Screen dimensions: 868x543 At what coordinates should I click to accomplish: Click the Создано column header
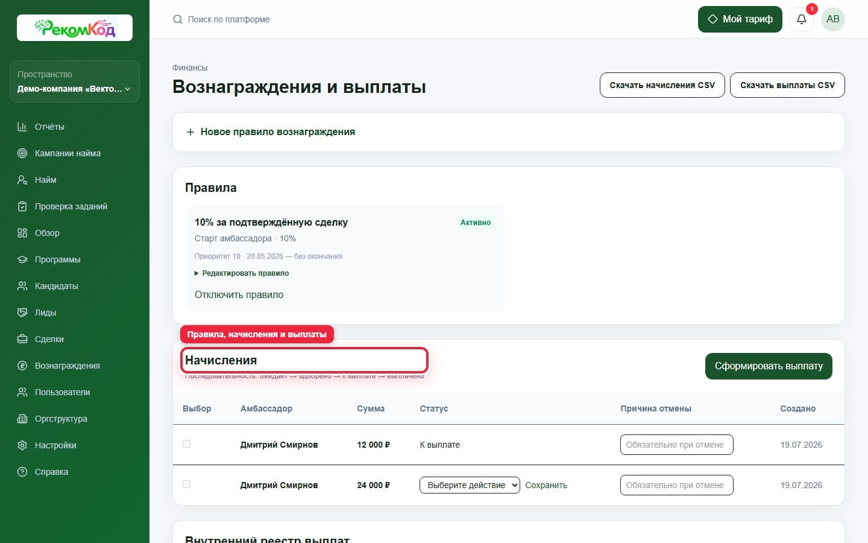pyautogui.click(x=798, y=408)
